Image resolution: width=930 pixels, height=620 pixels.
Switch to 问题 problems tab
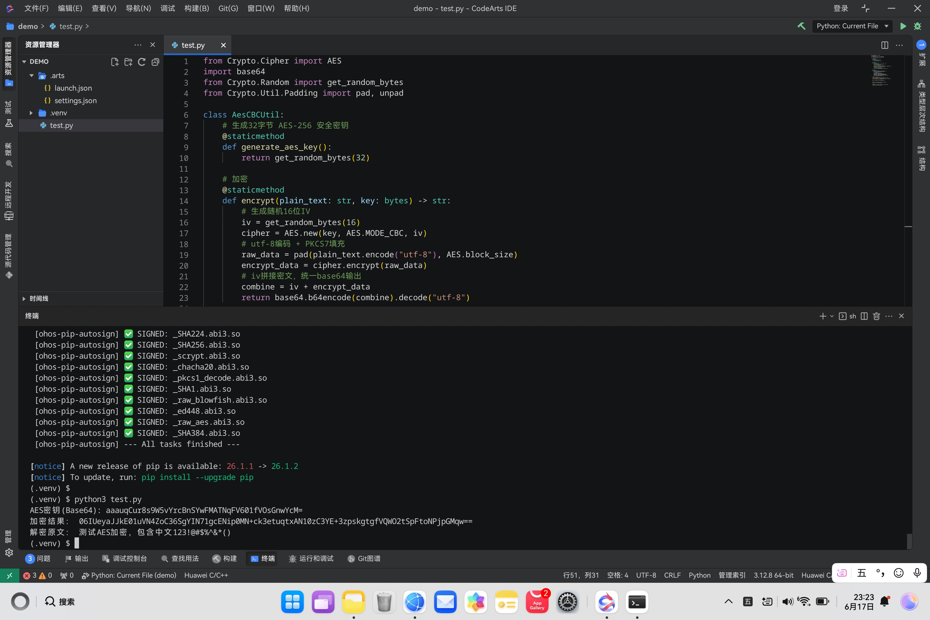(x=38, y=559)
